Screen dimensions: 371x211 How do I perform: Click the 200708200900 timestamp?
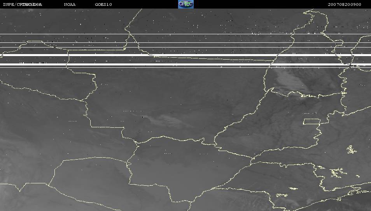tap(344, 5)
